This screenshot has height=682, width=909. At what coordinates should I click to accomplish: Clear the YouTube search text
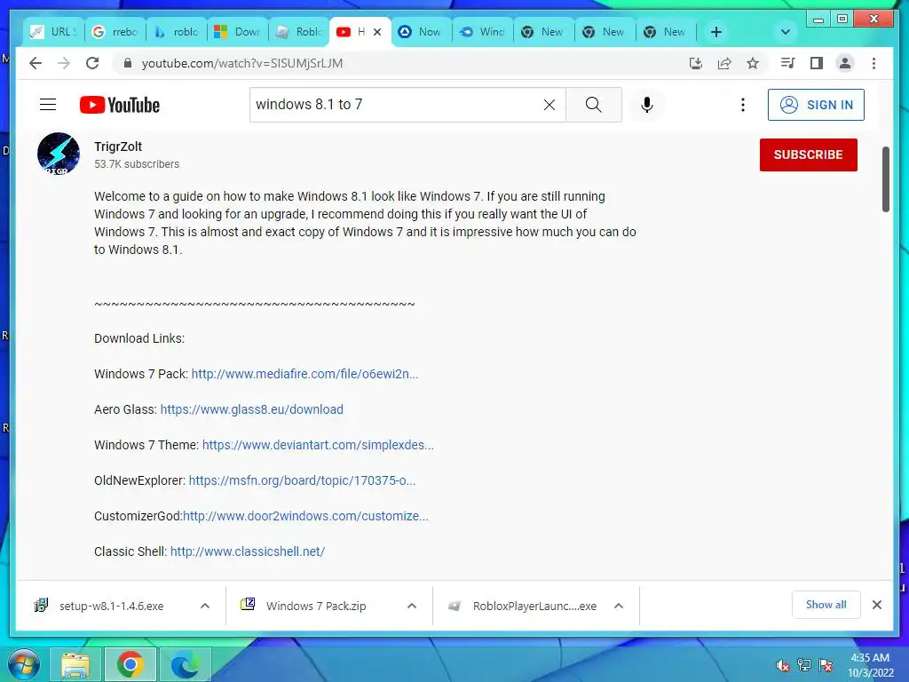(549, 105)
